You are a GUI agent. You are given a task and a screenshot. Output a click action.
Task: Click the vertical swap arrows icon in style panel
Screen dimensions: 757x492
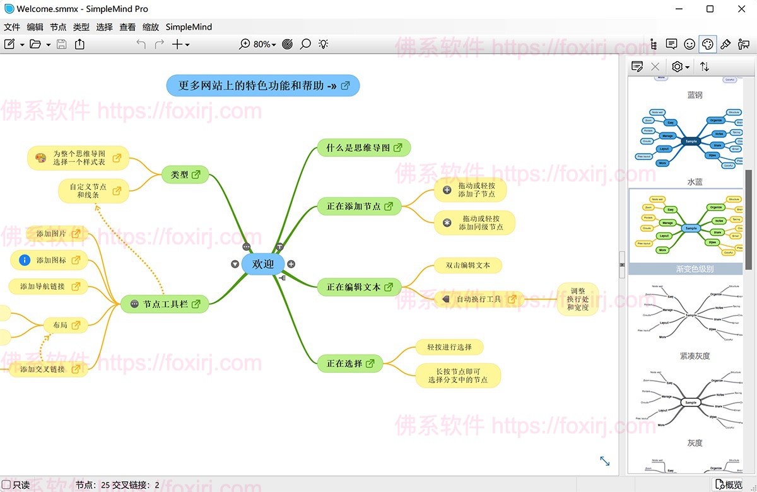(704, 66)
